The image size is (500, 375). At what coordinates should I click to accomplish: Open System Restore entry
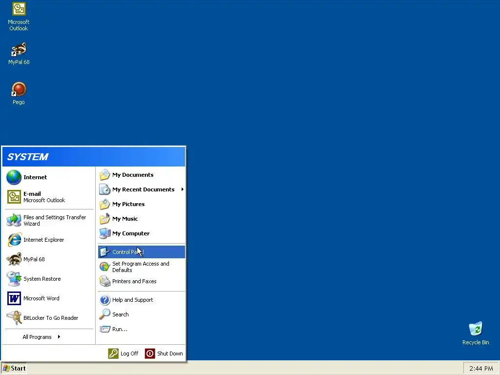49,279
